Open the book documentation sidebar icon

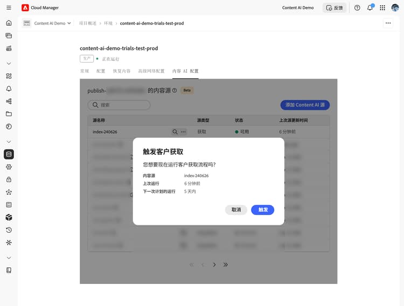tap(9, 270)
